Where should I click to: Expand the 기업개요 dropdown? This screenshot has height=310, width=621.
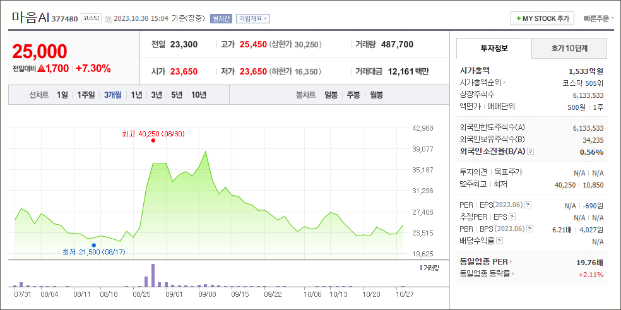252,18
